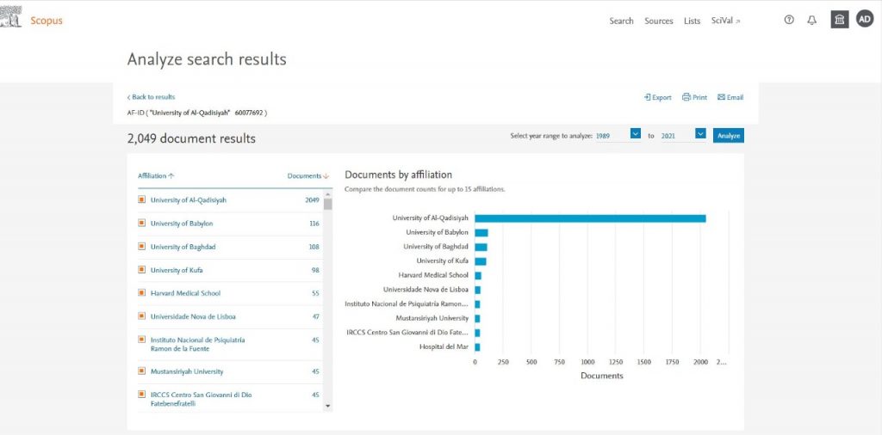Viewport: 882px width, 435px height.
Task: Click the 108 document count
Action: coord(314,247)
